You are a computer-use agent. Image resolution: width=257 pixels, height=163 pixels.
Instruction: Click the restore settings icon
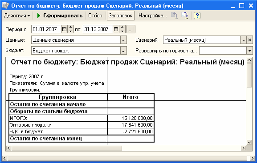175,16
